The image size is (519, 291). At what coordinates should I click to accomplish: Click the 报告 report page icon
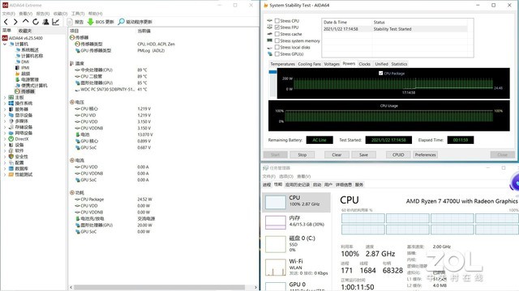coord(70,22)
